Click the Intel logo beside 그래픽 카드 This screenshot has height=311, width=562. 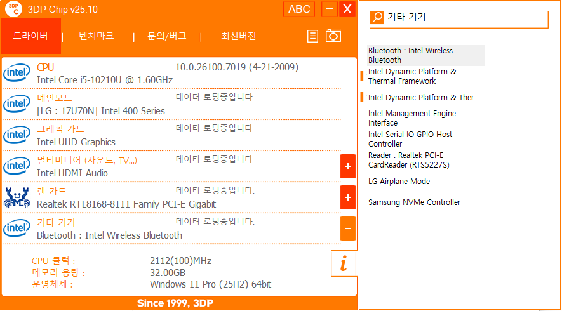pos(17,135)
